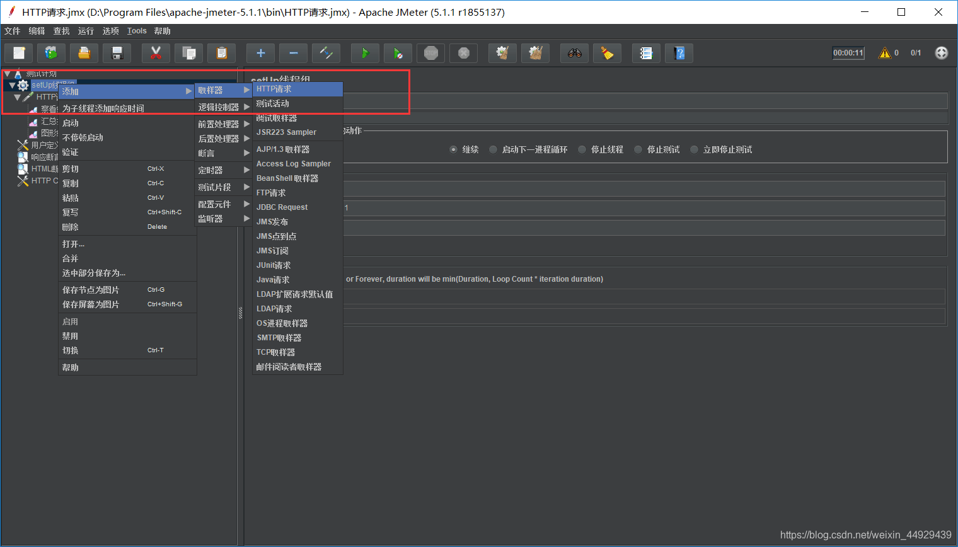Click the Open file folder icon
This screenshot has width=958, height=547.
pyautogui.click(x=84, y=53)
